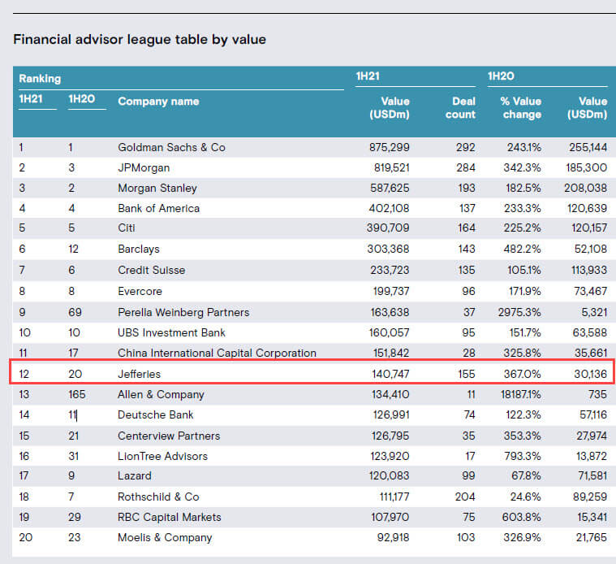
Task: Click the 482.2% value change for Barclays
Action: pyautogui.click(x=523, y=249)
